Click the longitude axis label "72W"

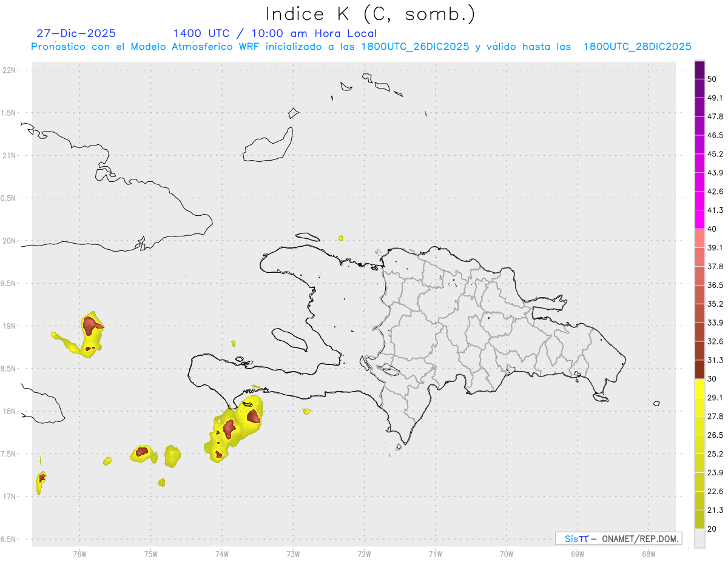coord(364,554)
